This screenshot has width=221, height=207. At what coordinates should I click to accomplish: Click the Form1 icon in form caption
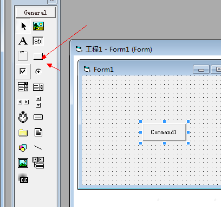click(x=87, y=69)
